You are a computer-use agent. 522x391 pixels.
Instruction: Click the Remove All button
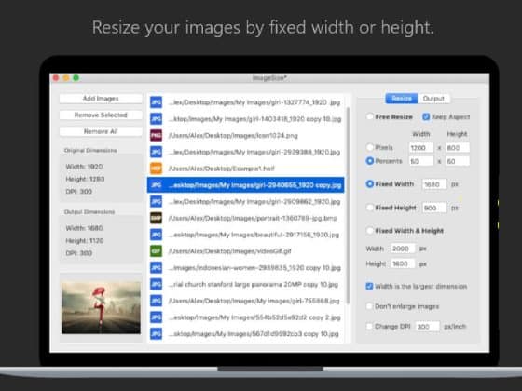(x=101, y=131)
